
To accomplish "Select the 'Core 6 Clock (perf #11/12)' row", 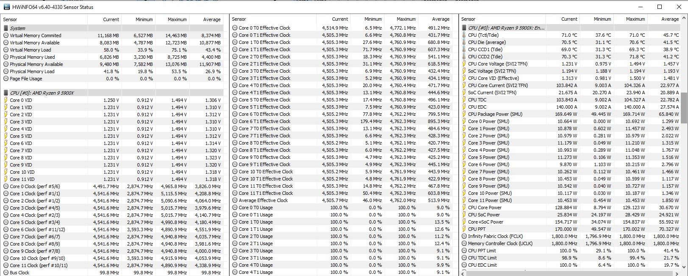I will click(112, 230).
